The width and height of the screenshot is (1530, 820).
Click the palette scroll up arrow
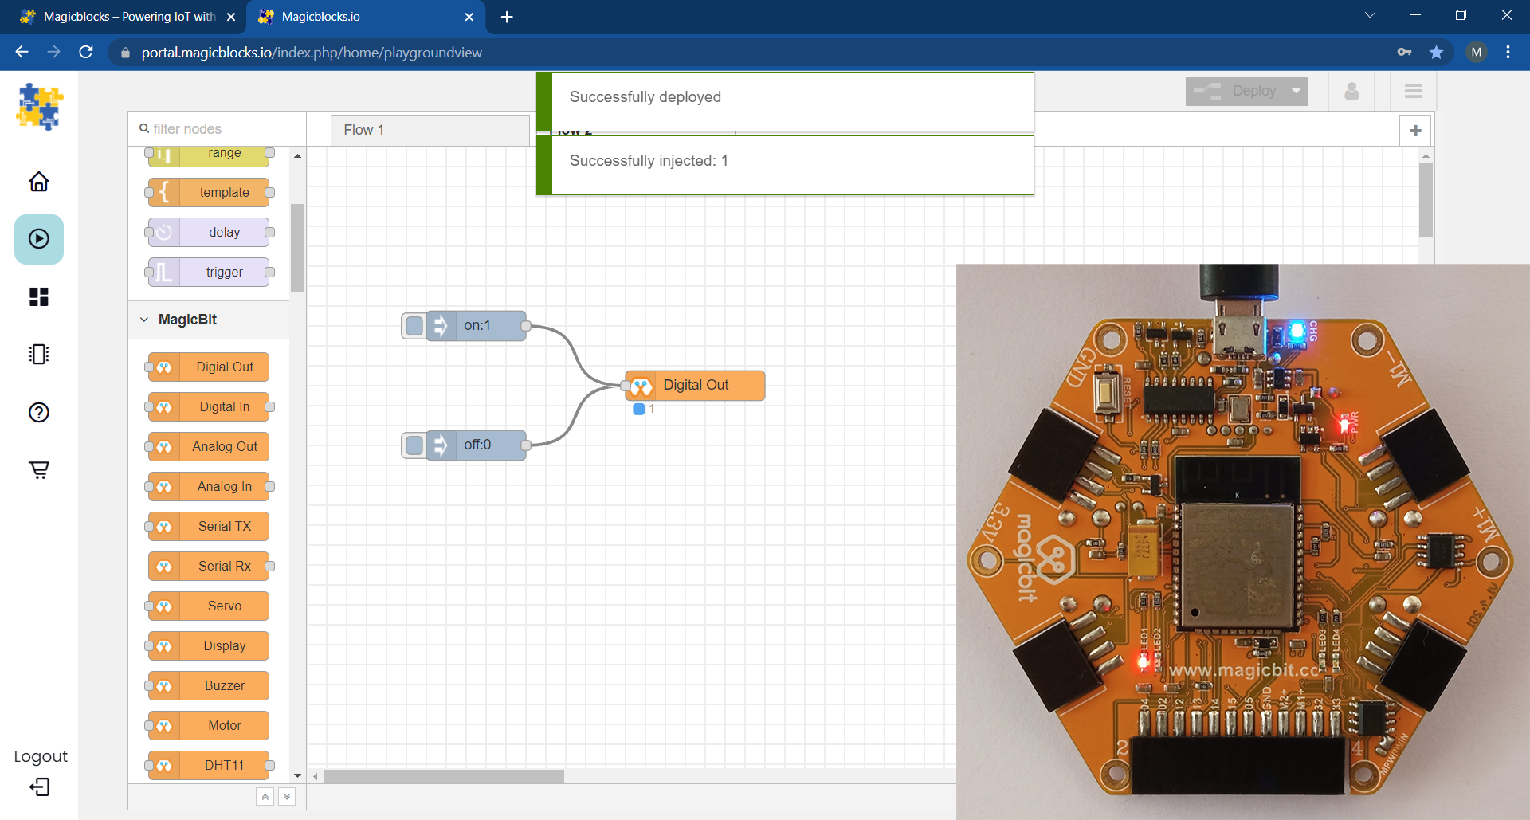[297, 155]
